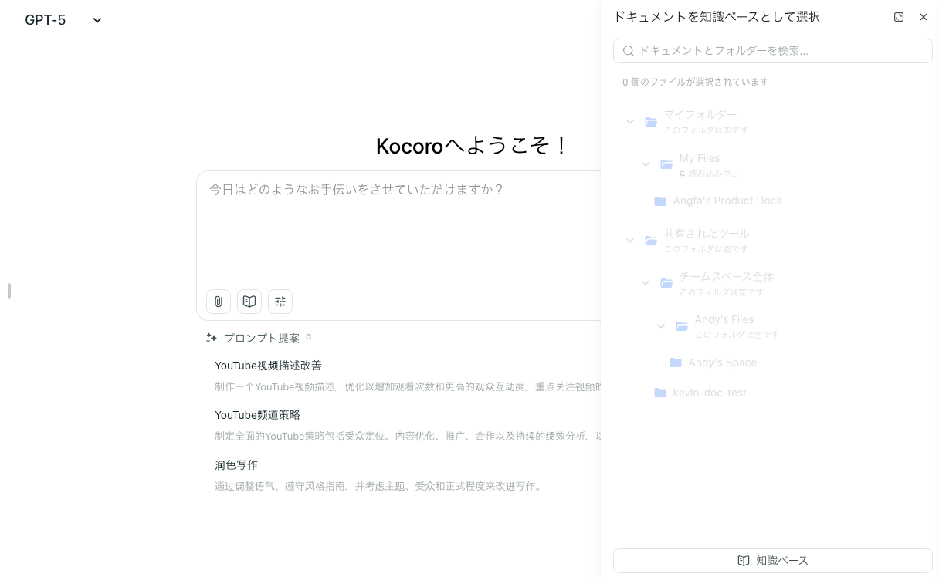Select the YouTube视频描述改善 prompt suggestion
This screenshot has width=939, height=577.
(x=268, y=366)
